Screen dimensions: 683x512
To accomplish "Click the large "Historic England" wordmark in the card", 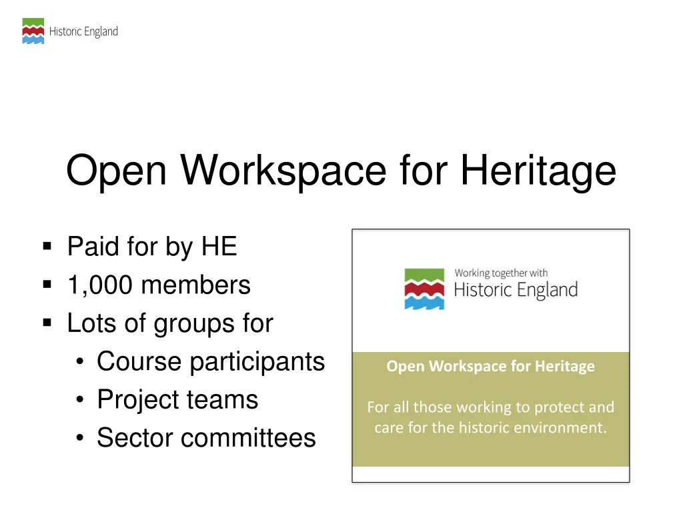I will pyautogui.click(x=516, y=290).
